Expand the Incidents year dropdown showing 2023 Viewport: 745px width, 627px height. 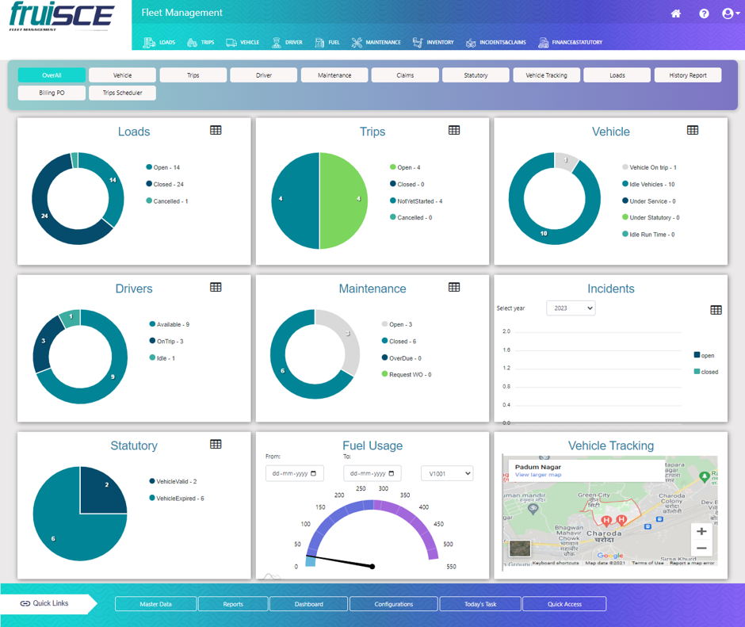click(571, 308)
